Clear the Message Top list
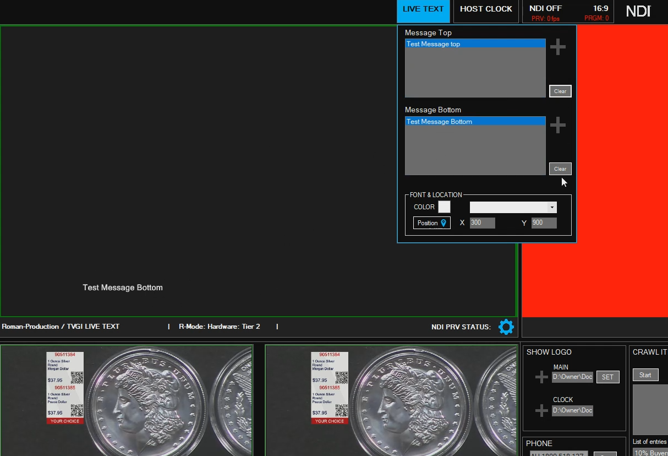 (x=560, y=91)
